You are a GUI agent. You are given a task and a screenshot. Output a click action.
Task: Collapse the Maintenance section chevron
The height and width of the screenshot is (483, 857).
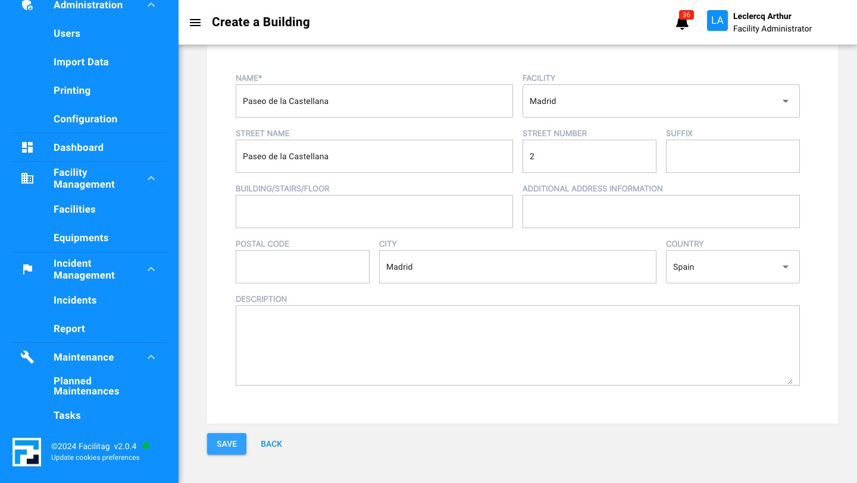coord(151,357)
